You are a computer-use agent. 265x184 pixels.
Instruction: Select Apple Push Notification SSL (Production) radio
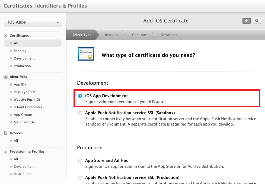80,178
